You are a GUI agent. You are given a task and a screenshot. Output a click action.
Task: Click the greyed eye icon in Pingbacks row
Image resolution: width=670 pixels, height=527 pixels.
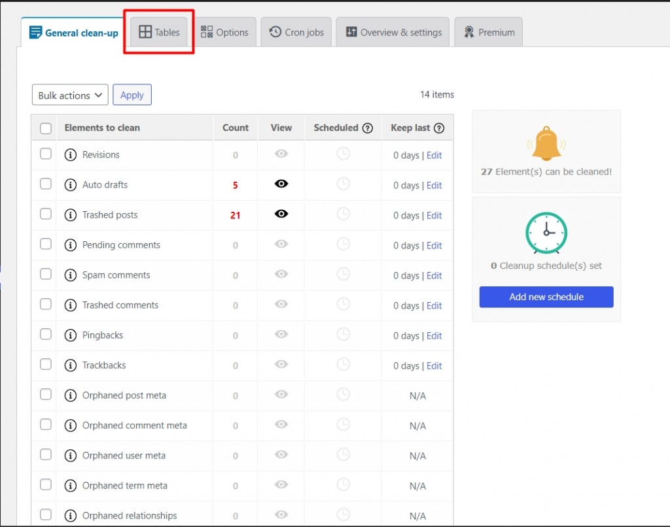(x=281, y=334)
